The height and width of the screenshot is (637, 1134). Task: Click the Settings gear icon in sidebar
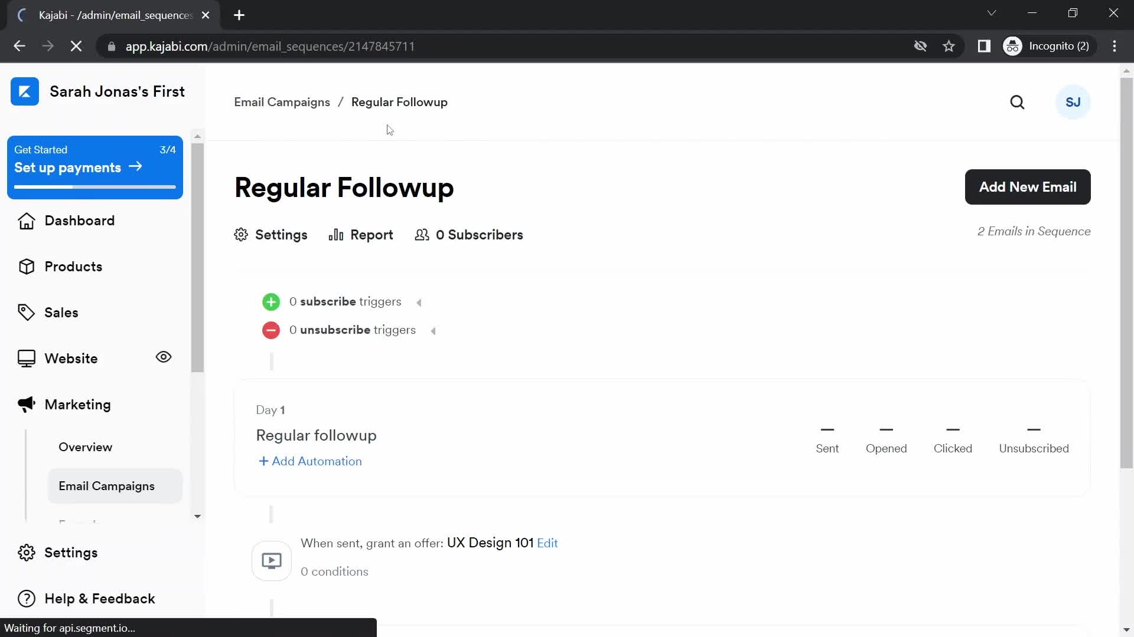point(26,552)
